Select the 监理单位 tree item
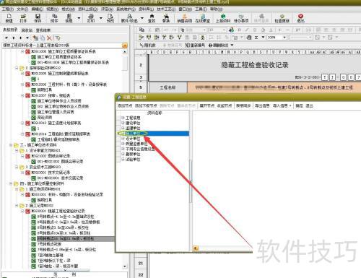 tap(133, 128)
